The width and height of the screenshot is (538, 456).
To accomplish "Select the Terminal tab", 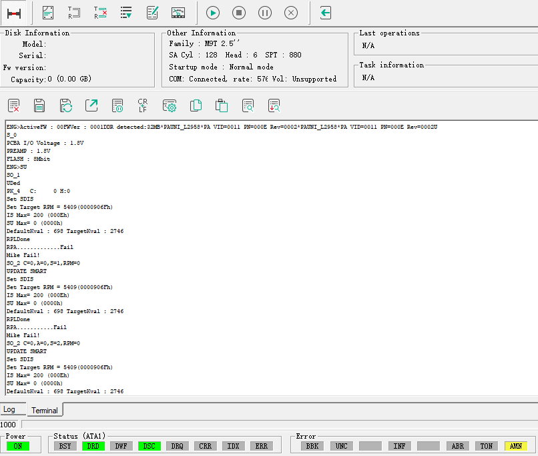I will pos(45,411).
